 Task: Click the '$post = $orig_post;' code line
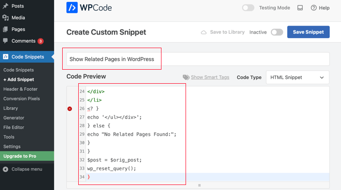pyautogui.click(x=114, y=160)
